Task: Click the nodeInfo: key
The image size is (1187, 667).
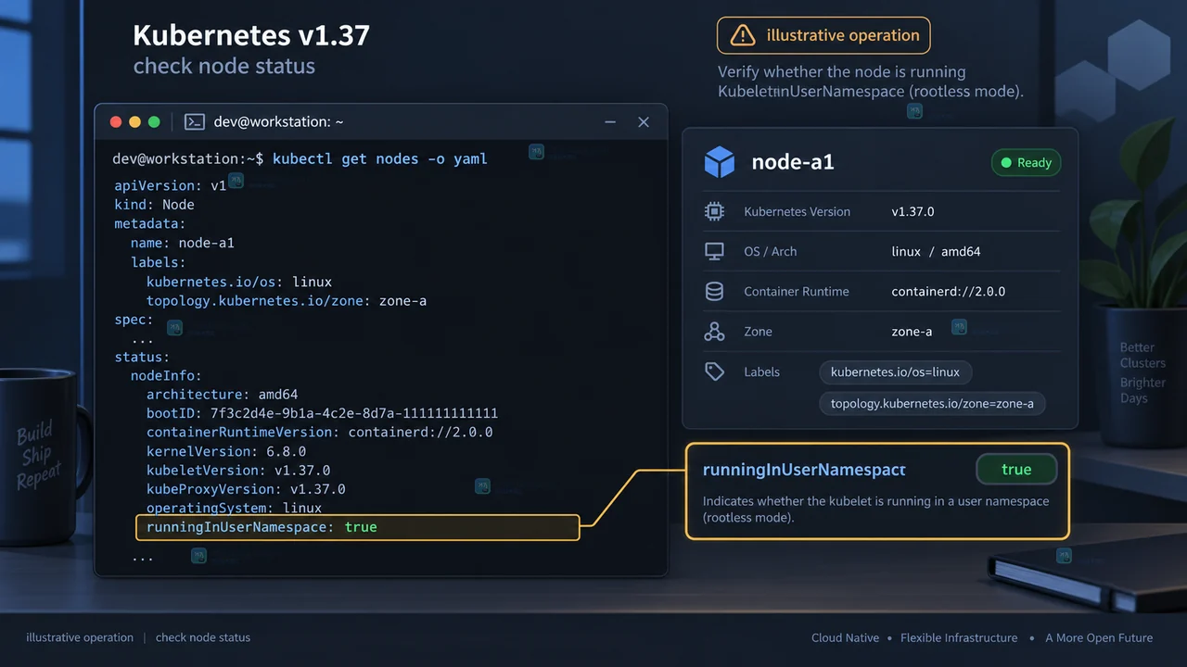Action: click(166, 376)
